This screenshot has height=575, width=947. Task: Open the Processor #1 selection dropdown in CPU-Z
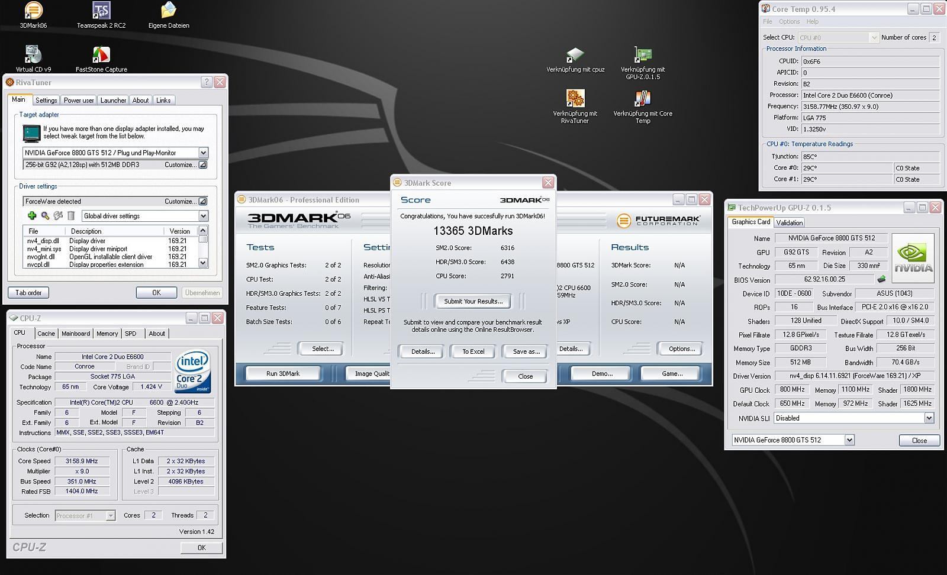tap(110, 516)
